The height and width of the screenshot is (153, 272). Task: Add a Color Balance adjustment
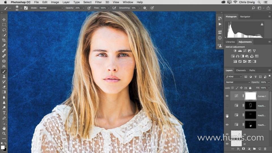(237, 56)
